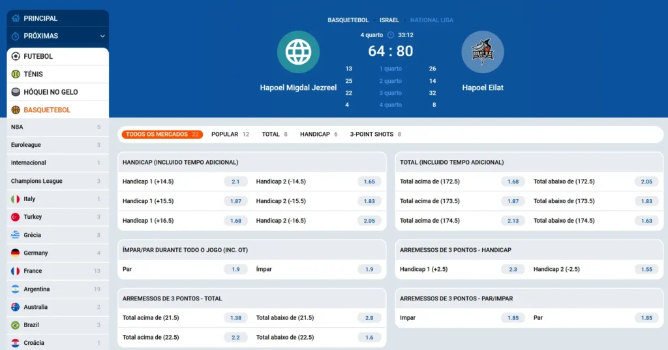The height and width of the screenshot is (350, 668).
Task: Select 3-point Par odds 1.85
Action: pyautogui.click(x=646, y=318)
